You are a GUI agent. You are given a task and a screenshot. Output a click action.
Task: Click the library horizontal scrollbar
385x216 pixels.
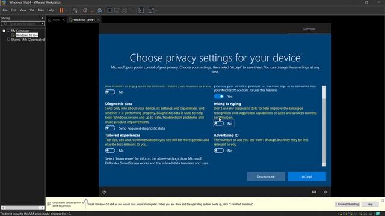[x=22, y=208]
